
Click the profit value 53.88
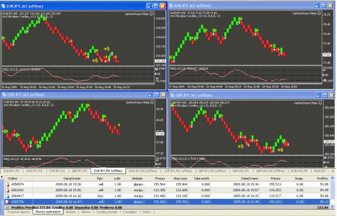pos(324,184)
